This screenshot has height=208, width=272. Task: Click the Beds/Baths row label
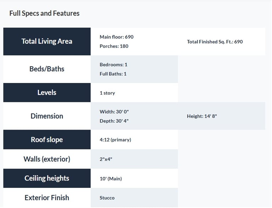(47, 69)
